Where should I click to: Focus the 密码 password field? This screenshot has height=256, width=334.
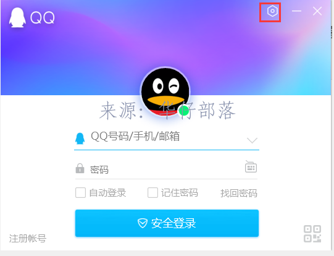pos(167,169)
